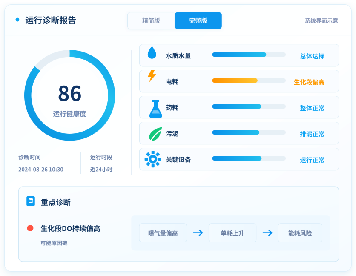Click the arrow between 曝气量偏高 and 单耗上升

pyautogui.click(x=198, y=233)
